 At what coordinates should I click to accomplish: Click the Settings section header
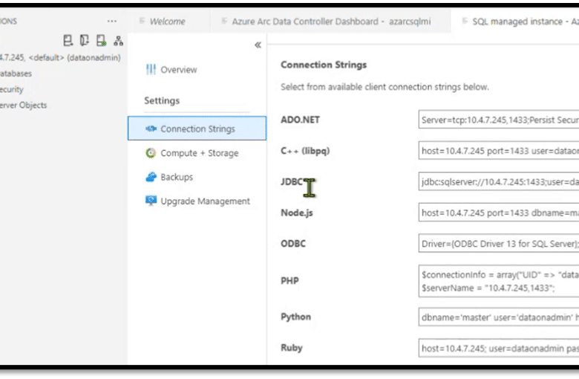tap(162, 100)
